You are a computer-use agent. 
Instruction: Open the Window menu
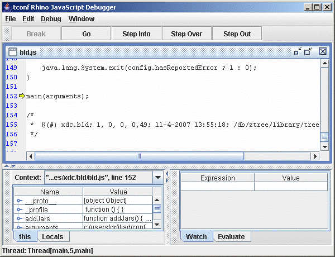(82, 19)
